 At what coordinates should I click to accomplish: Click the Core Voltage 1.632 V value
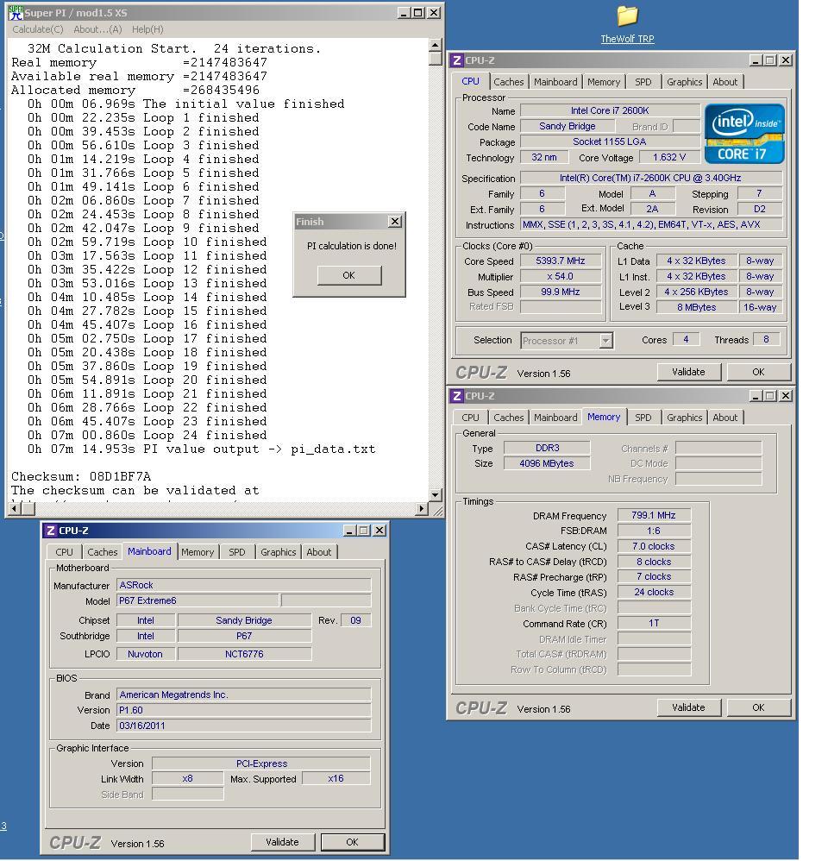pos(668,157)
